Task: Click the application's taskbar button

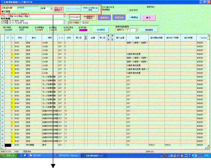Action: [x=94, y=156]
